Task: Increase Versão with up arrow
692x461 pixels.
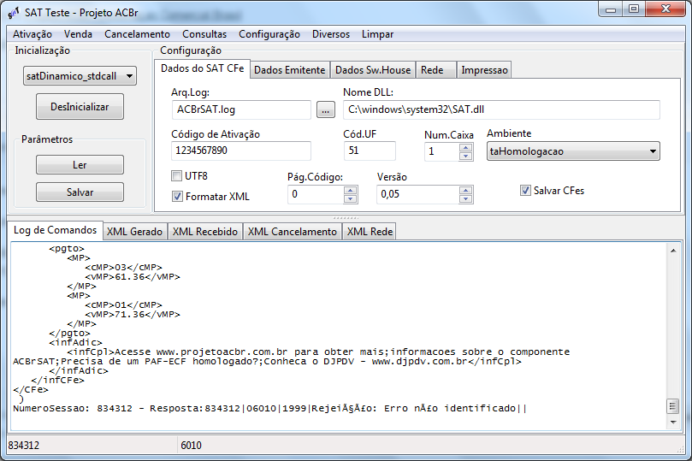Action: click(x=465, y=190)
